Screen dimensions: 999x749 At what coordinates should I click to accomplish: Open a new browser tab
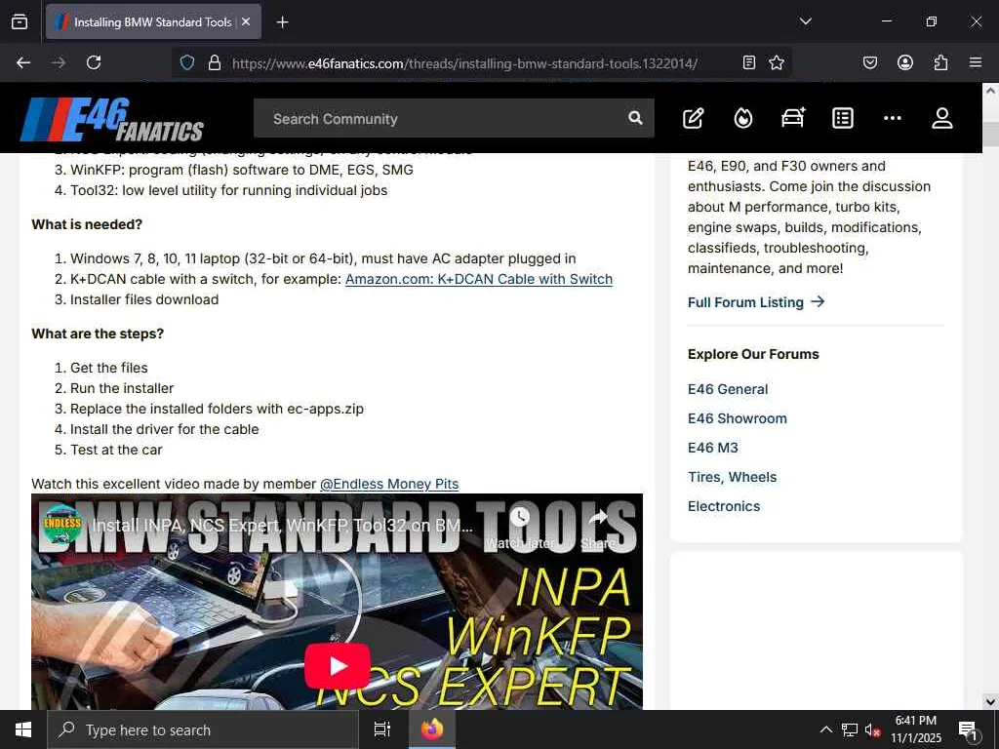point(282,22)
